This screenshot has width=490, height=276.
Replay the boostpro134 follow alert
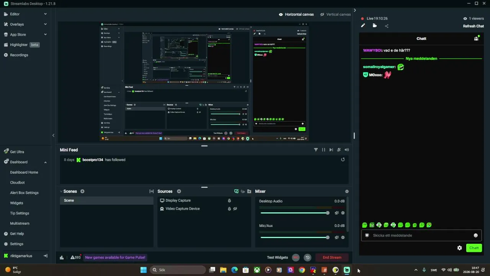coord(343,159)
